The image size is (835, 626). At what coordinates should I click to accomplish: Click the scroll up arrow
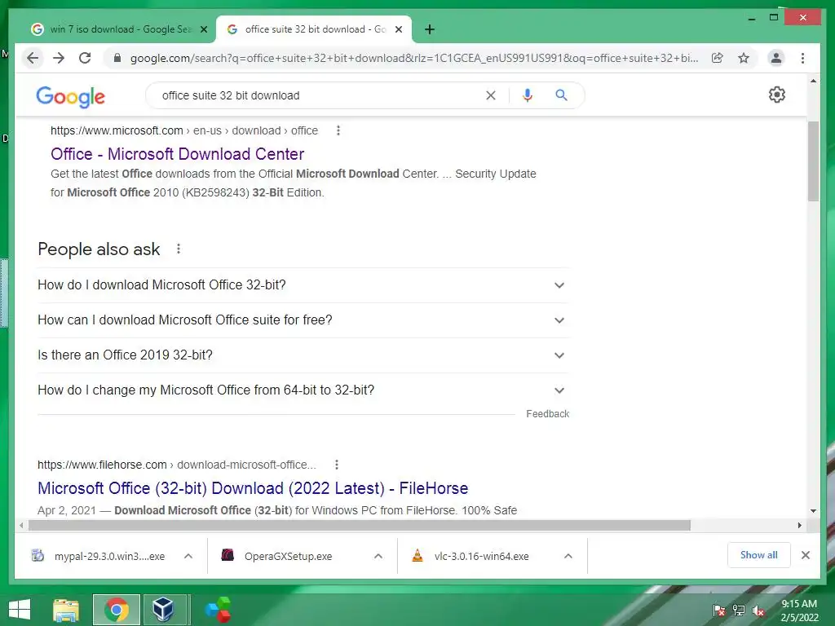pyautogui.click(x=813, y=81)
